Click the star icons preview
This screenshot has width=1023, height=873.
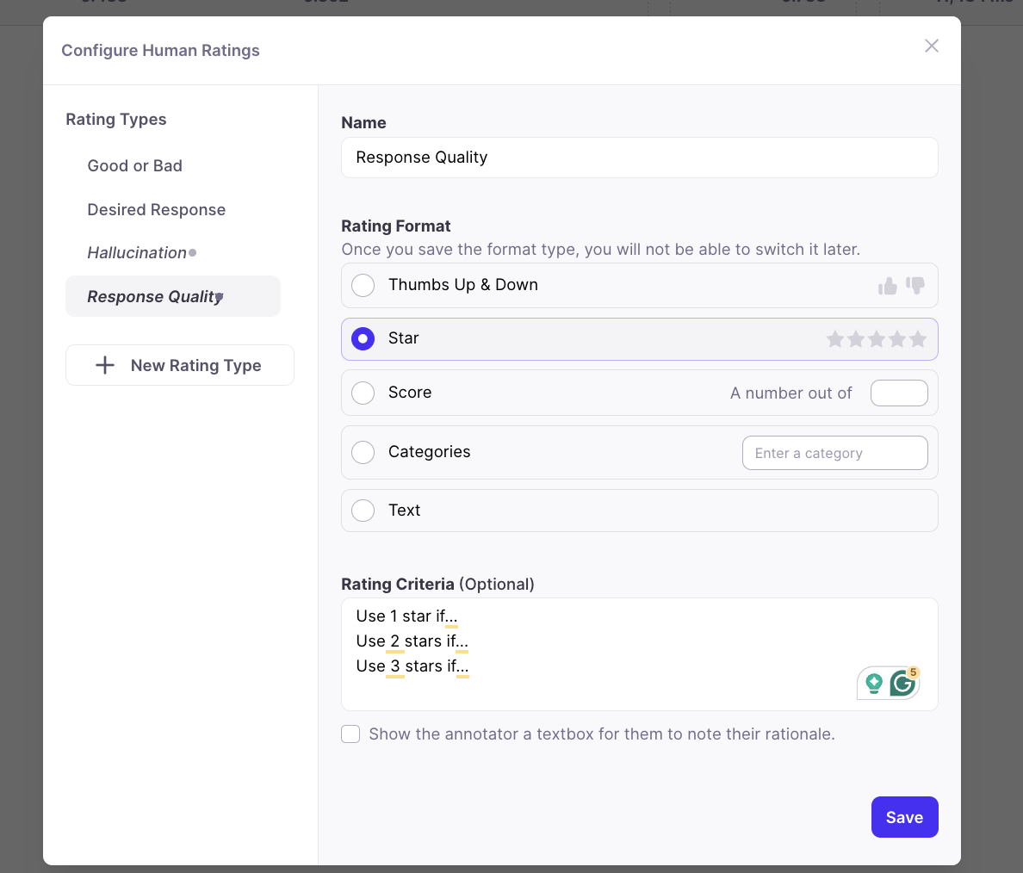pyautogui.click(x=877, y=338)
